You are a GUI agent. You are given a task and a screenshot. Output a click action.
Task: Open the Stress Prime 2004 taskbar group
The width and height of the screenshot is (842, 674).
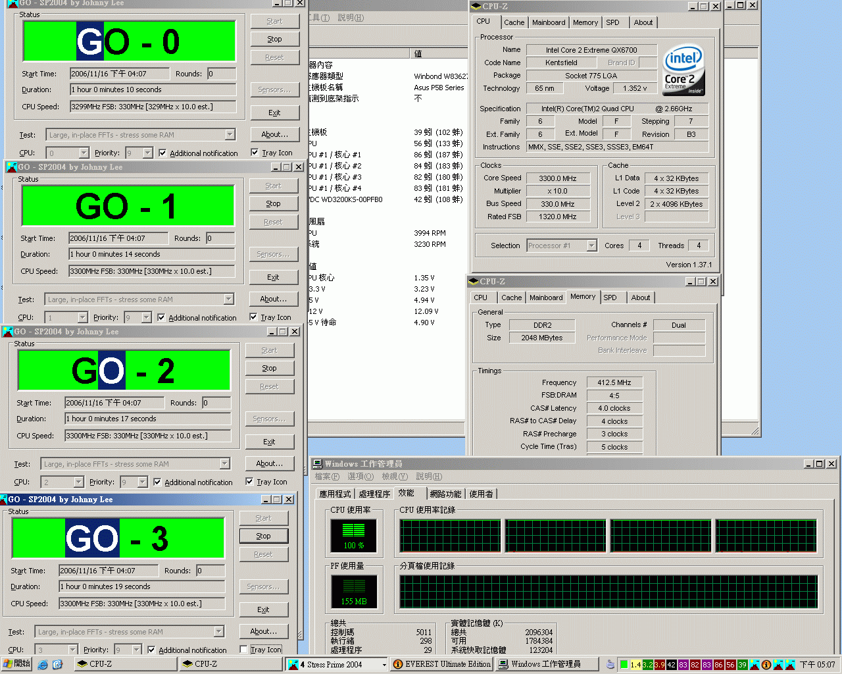point(337,664)
